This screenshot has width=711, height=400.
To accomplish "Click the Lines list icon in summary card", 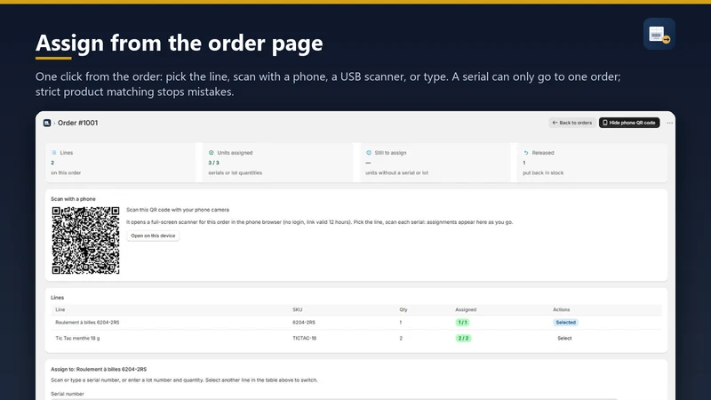I will coord(54,153).
